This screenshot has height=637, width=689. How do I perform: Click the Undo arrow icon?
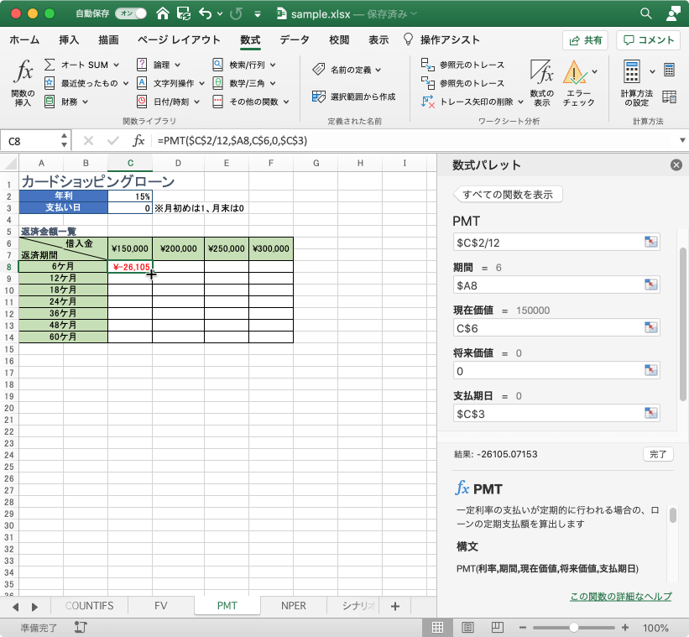[x=205, y=13]
